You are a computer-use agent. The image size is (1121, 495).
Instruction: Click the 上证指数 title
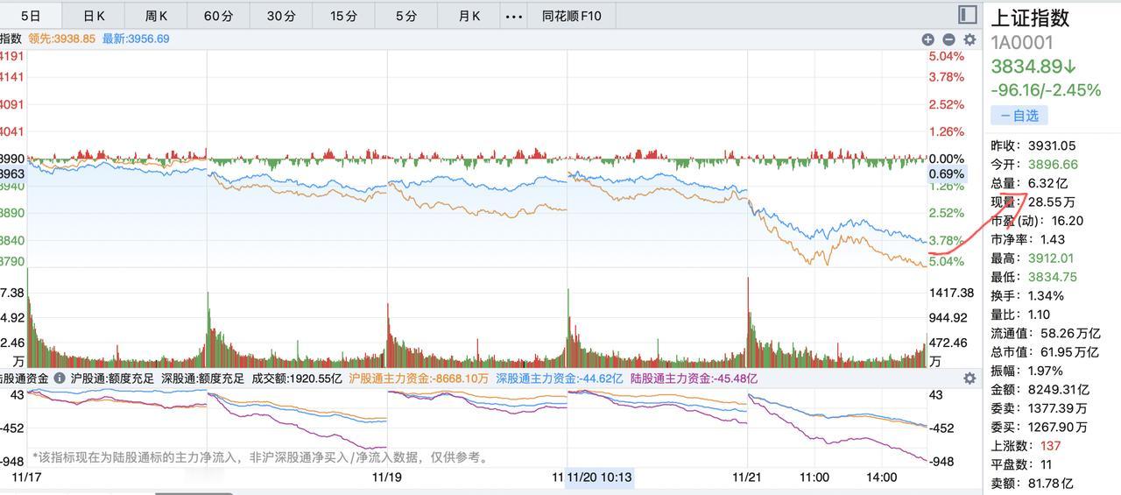click(x=1030, y=18)
